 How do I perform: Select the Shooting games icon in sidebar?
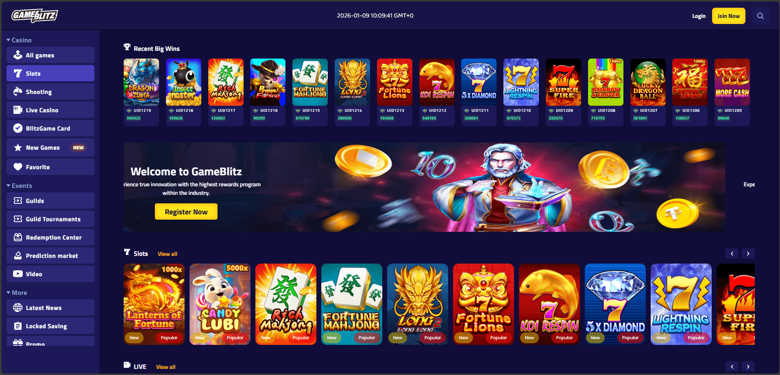pos(18,92)
